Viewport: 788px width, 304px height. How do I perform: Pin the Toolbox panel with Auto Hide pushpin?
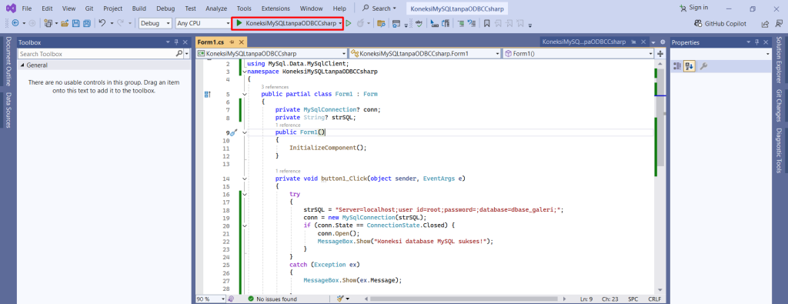[176, 42]
